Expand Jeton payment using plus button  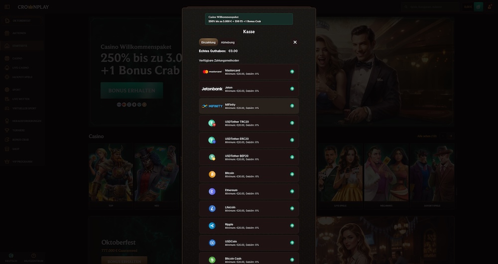[x=292, y=89]
